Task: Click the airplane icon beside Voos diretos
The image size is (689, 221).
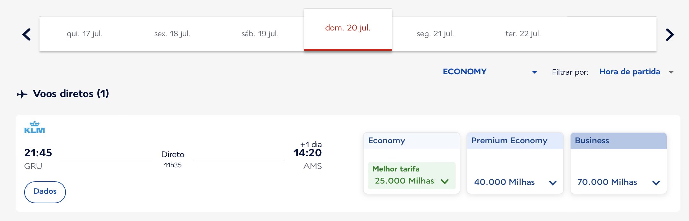Action: (x=22, y=94)
